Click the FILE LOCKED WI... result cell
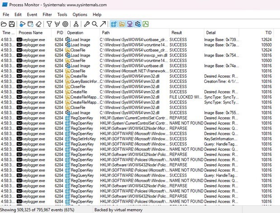Viewport: 280px width, 213px height. (186, 97)
